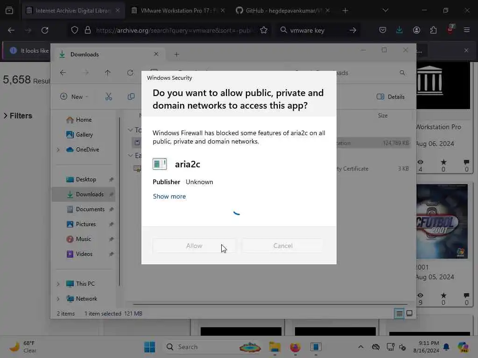Image resolution: width=478 pixels, height=358 pixels.
Task: Open Firefox account icon
Action: [416, 30]
